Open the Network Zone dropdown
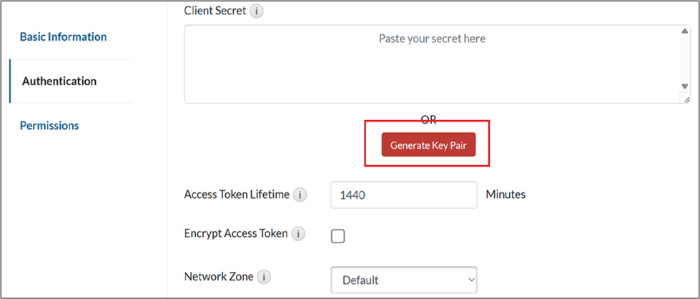 [x=404, y=280]
